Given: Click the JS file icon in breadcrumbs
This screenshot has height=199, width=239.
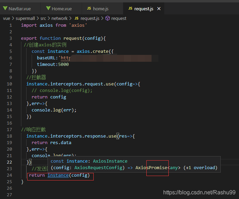Looking at the screenshot, I should (x=76, y=19).
